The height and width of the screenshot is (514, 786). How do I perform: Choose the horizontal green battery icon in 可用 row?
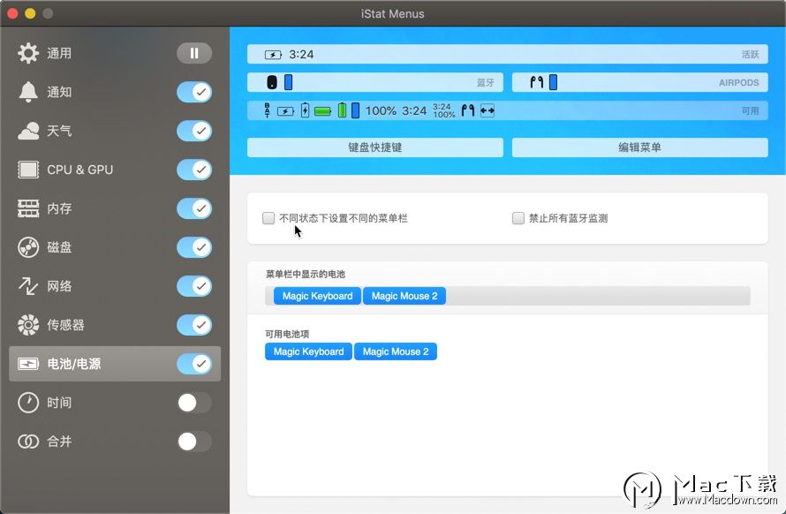[x=323, y=110]
